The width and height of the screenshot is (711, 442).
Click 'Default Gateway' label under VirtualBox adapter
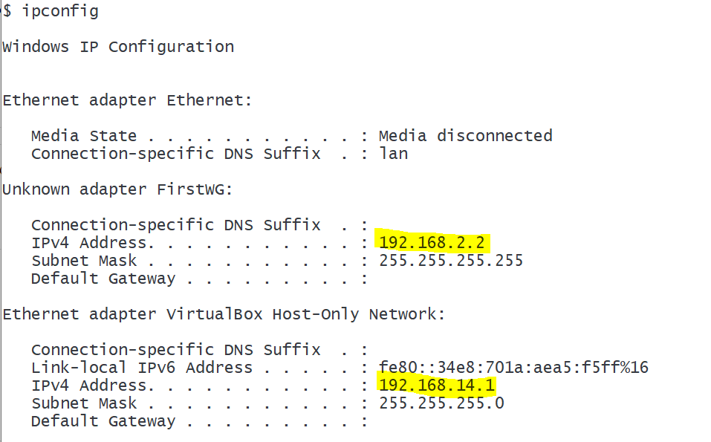pos(103,421)
